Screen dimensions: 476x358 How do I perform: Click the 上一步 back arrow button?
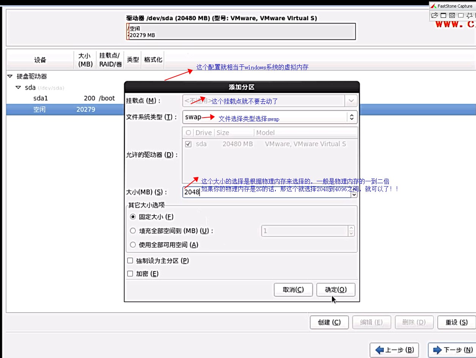pyautogui.click(x=394, y=350)
